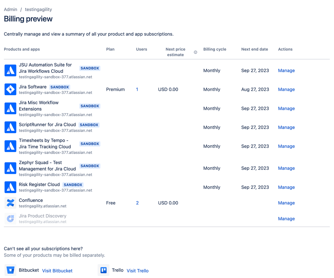Open Admin in the breadcrumb
The height and width of the screenshot is (278, 334).
click(x=10, y=9)
